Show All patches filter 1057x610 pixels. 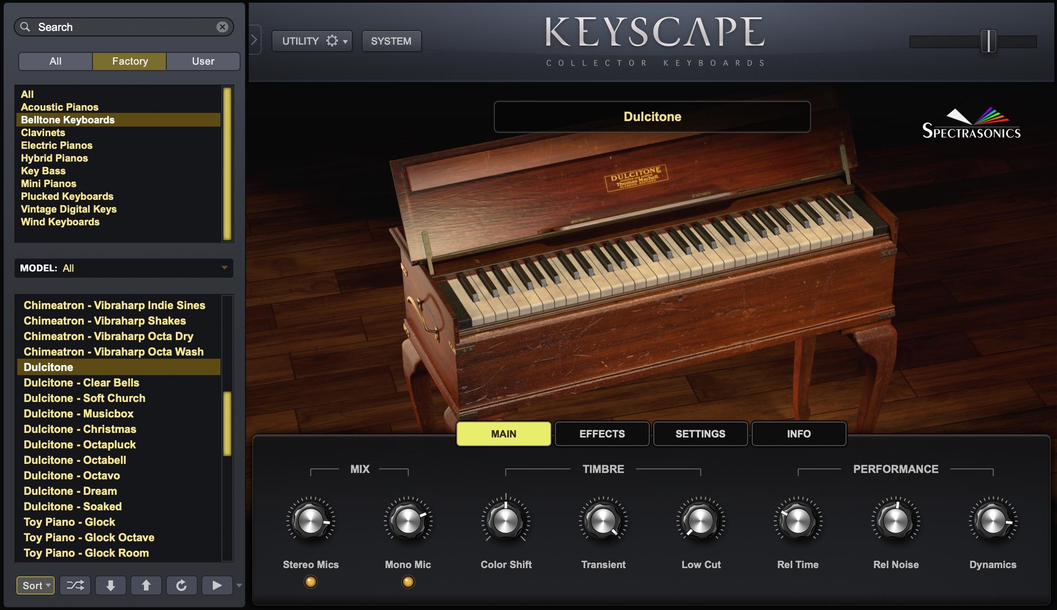56,61
